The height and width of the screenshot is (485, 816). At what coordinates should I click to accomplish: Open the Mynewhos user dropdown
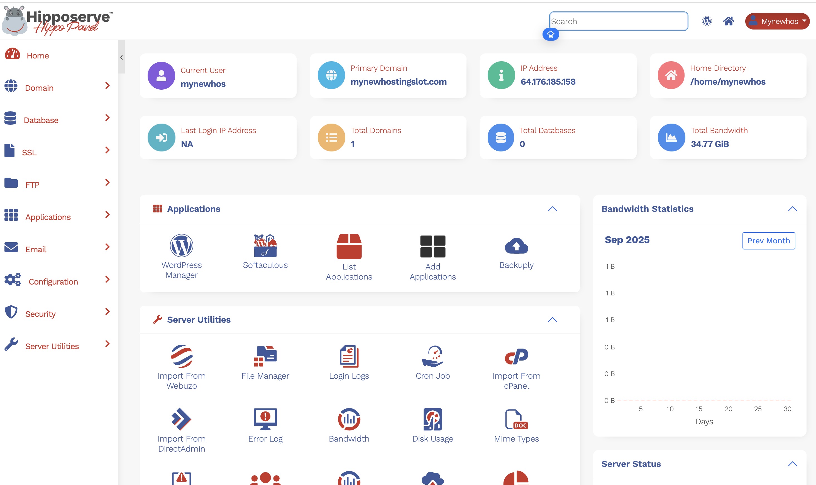pos(777,21)
